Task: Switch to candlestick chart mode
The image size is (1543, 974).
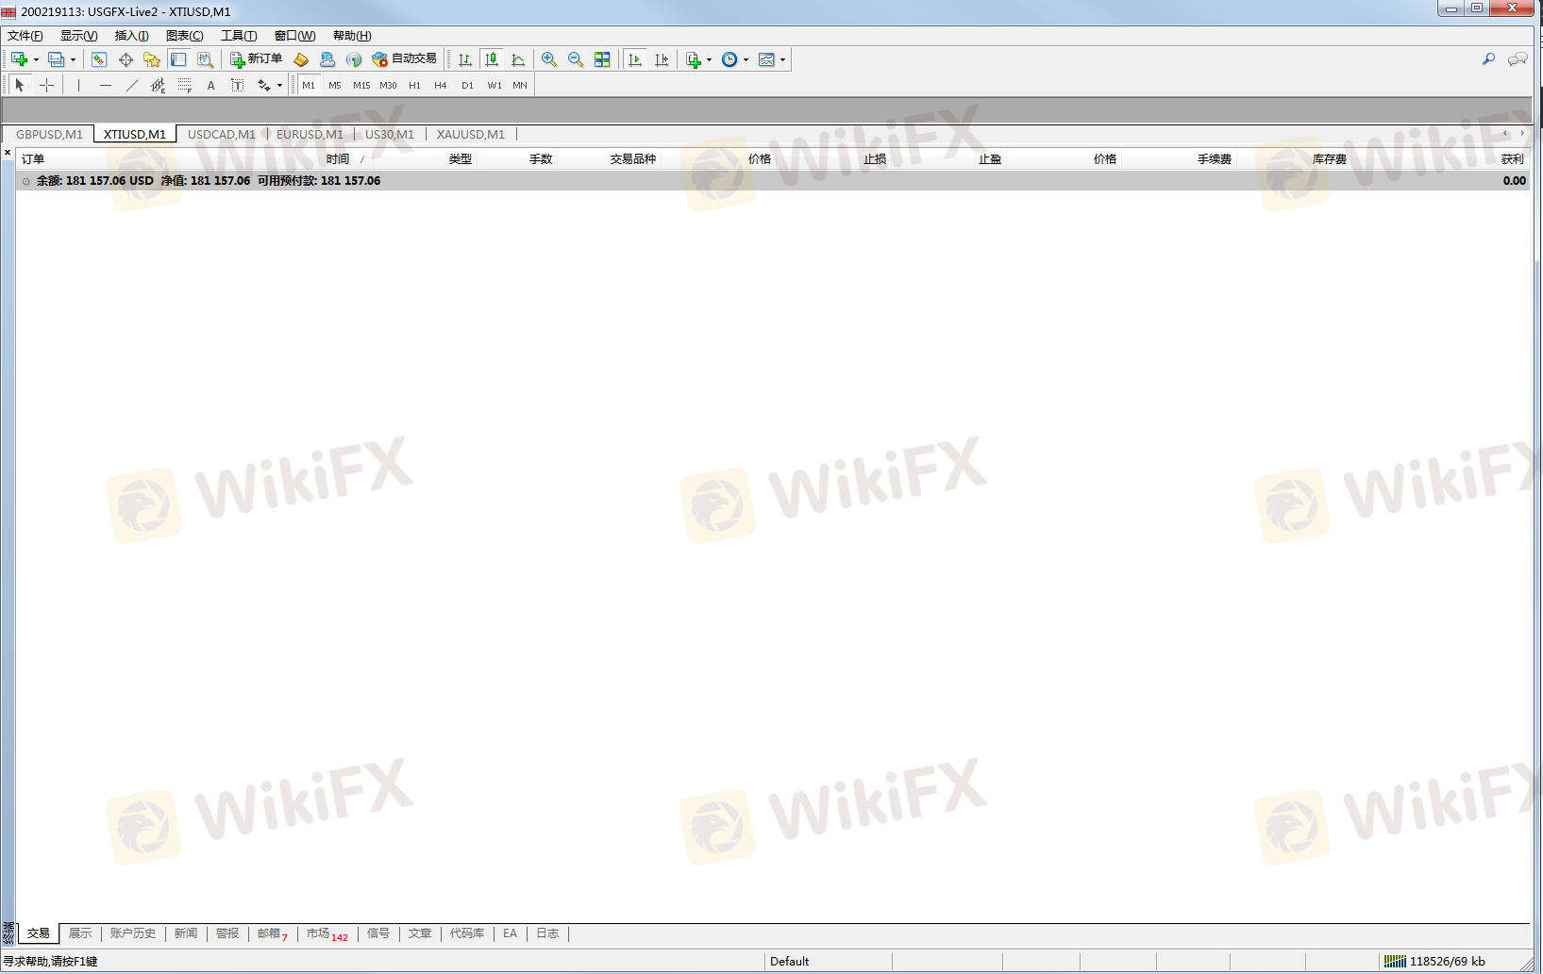Action: coord(492,59)
